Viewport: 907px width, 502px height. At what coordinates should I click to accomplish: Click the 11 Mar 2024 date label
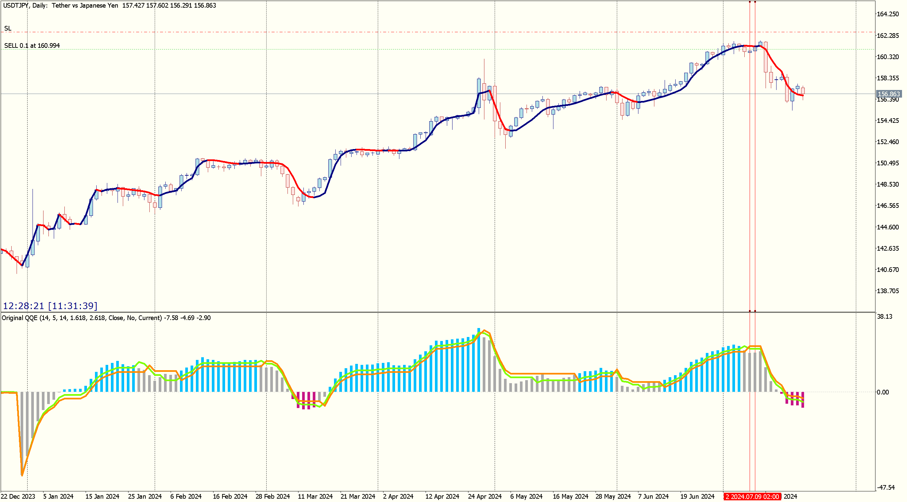(x=315, y=497)
